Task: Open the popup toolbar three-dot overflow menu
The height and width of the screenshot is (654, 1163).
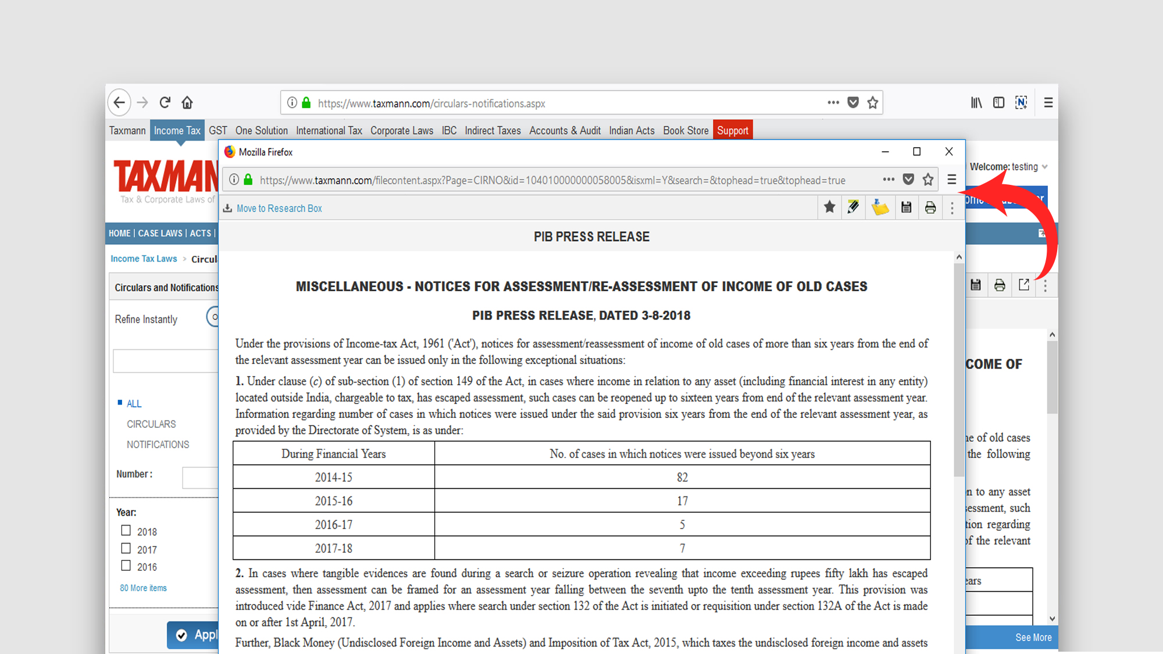Action: (952, 208)
